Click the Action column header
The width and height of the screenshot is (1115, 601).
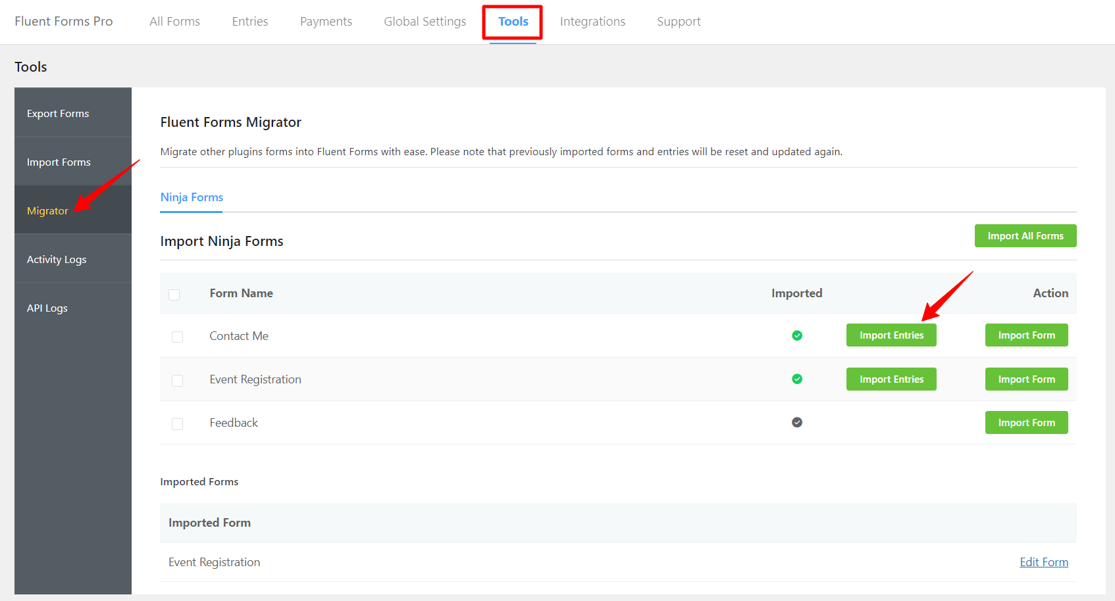click(x=1050, y=293)
